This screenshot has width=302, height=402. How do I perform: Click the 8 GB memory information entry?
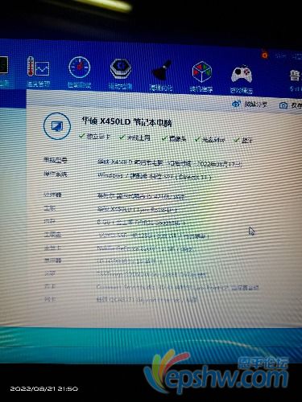click(x=141, y=222)
